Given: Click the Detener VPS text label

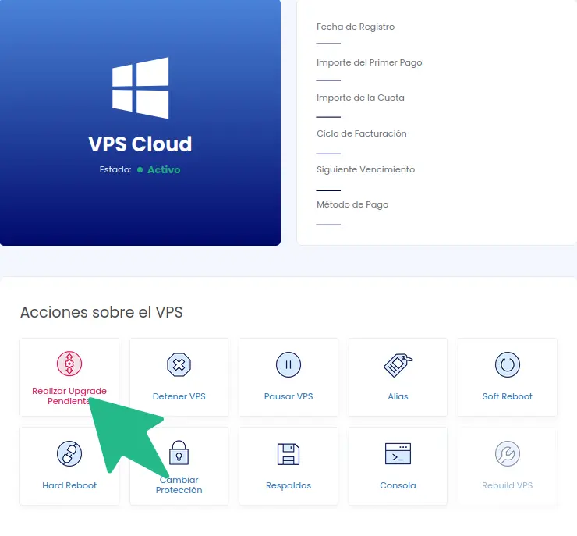Looking at the screenshot, I should coord(179,396).
